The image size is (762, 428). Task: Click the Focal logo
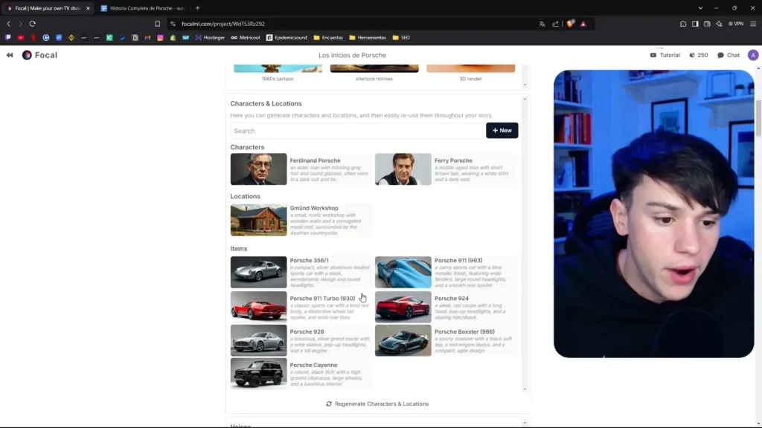click(x=27, y=54)
